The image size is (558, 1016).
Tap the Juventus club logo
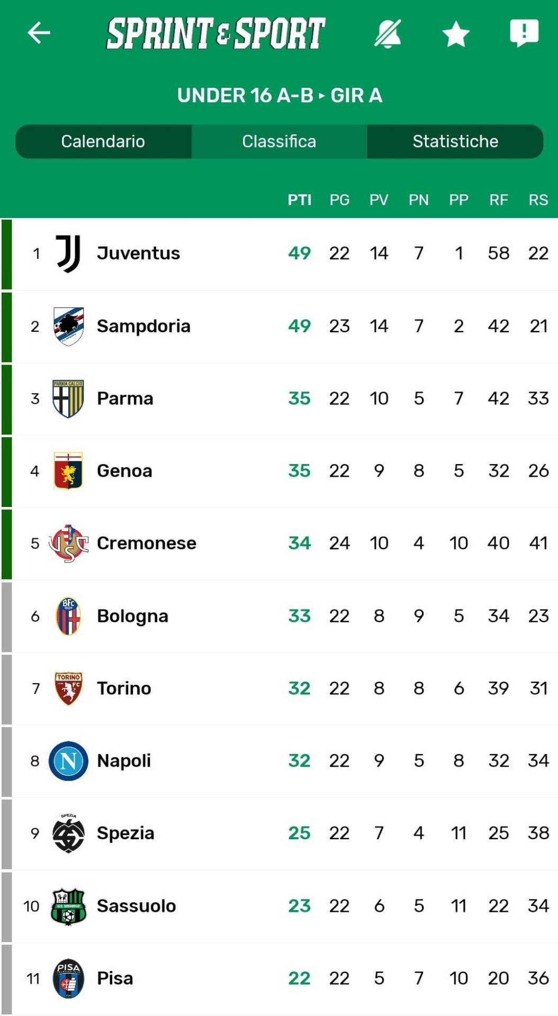68,253
